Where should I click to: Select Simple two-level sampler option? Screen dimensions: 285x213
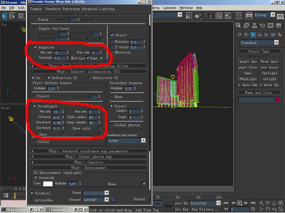tap(35, 28)
